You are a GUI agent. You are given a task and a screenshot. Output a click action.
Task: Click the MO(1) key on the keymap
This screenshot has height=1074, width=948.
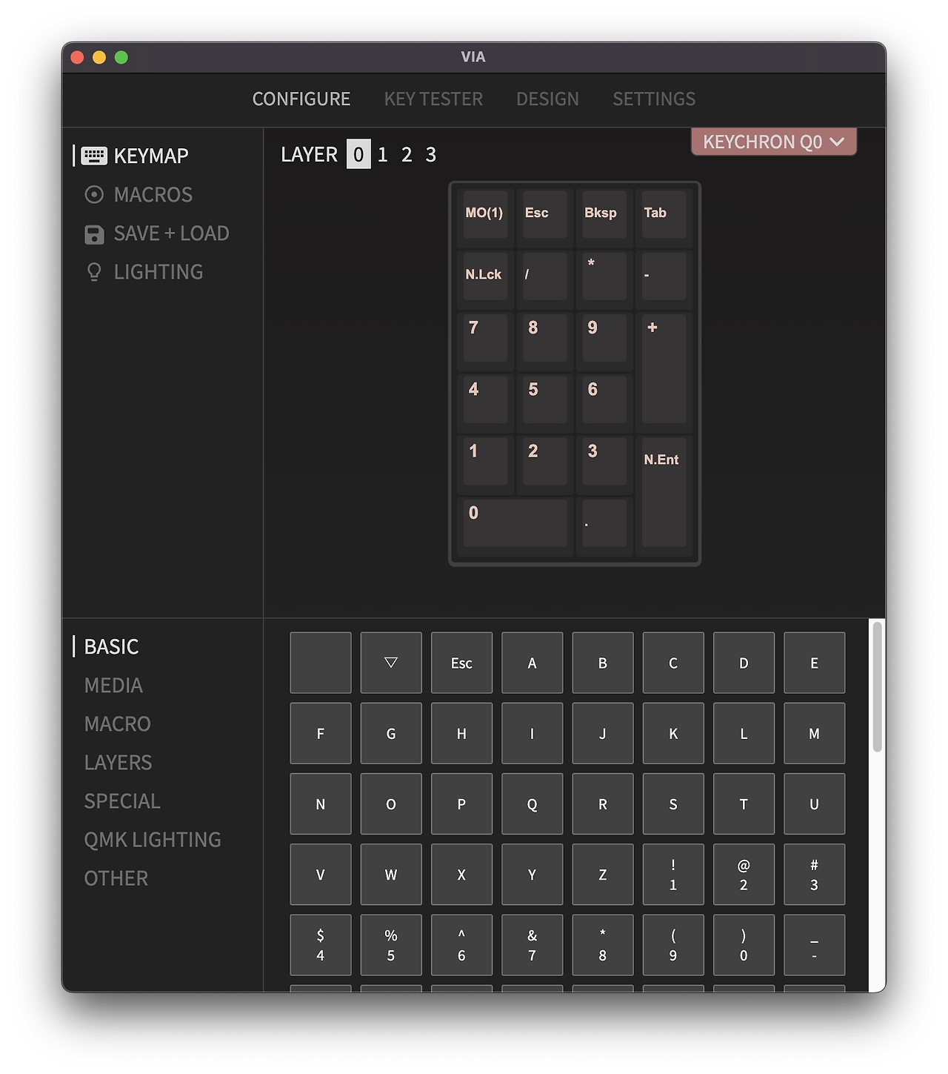click(x=484, y=215)
